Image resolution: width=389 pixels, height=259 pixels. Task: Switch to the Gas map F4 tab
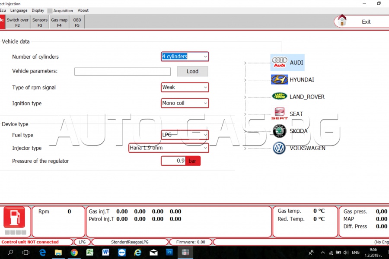59,22
